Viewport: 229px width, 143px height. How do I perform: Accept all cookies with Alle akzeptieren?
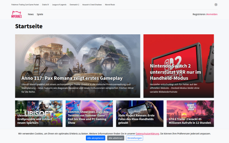pos(95,138)
